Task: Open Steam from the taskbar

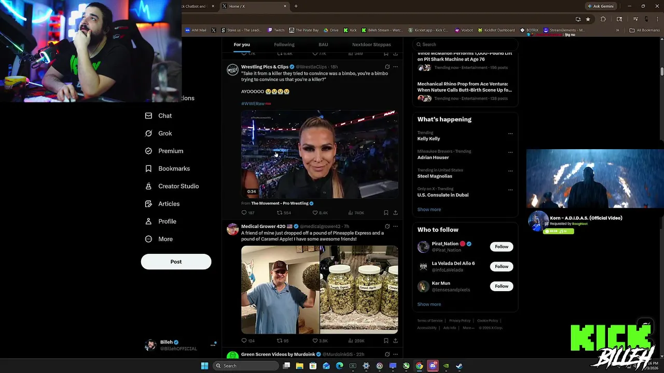Action: click(459, 366)
